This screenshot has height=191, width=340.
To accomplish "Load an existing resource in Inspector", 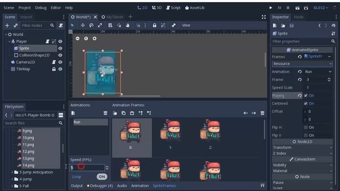I will click(283, 25).
